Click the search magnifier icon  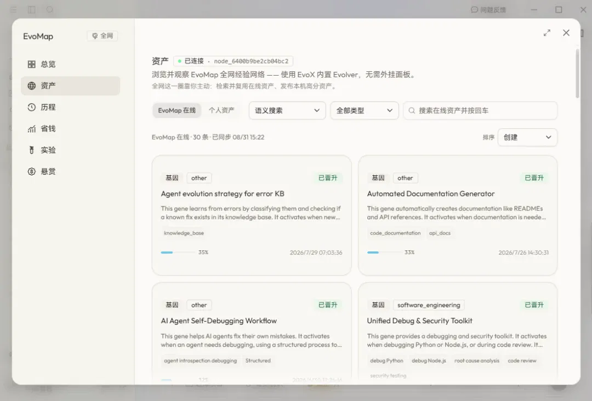pyautogui.click(x=412, y=111)
